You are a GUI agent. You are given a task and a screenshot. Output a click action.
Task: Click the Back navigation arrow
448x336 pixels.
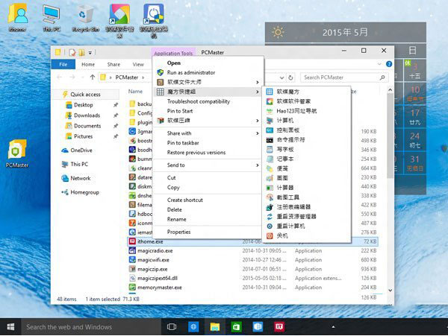[x=60, y=77]
